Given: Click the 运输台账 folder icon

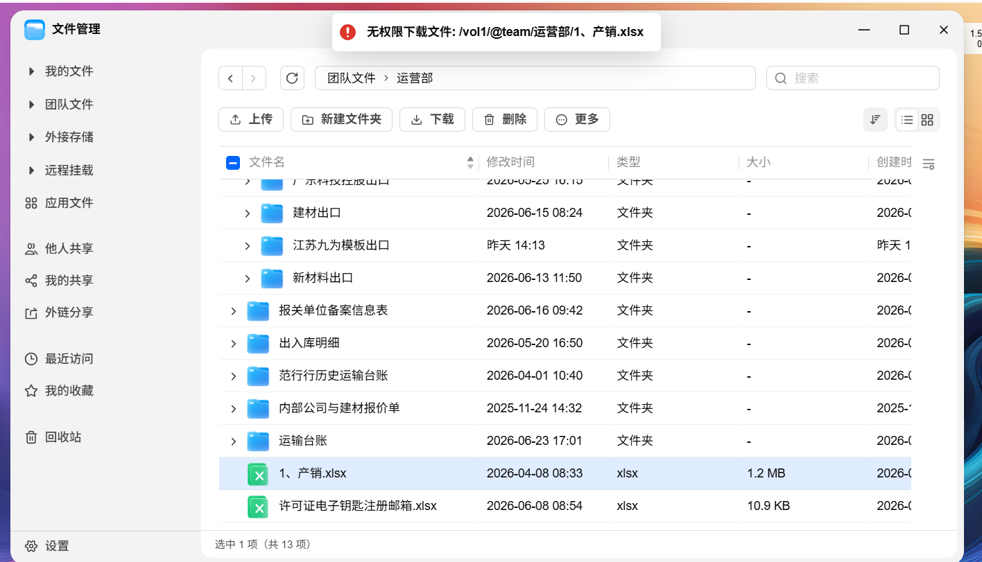Looking at the screenshot, I should tap(258, 441).
